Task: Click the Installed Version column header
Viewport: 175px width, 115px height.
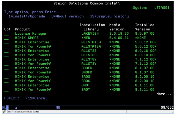Action: (x=145, y=27)
